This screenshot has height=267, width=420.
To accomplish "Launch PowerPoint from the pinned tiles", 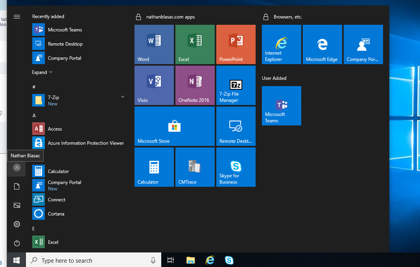I will click(236, 44).
